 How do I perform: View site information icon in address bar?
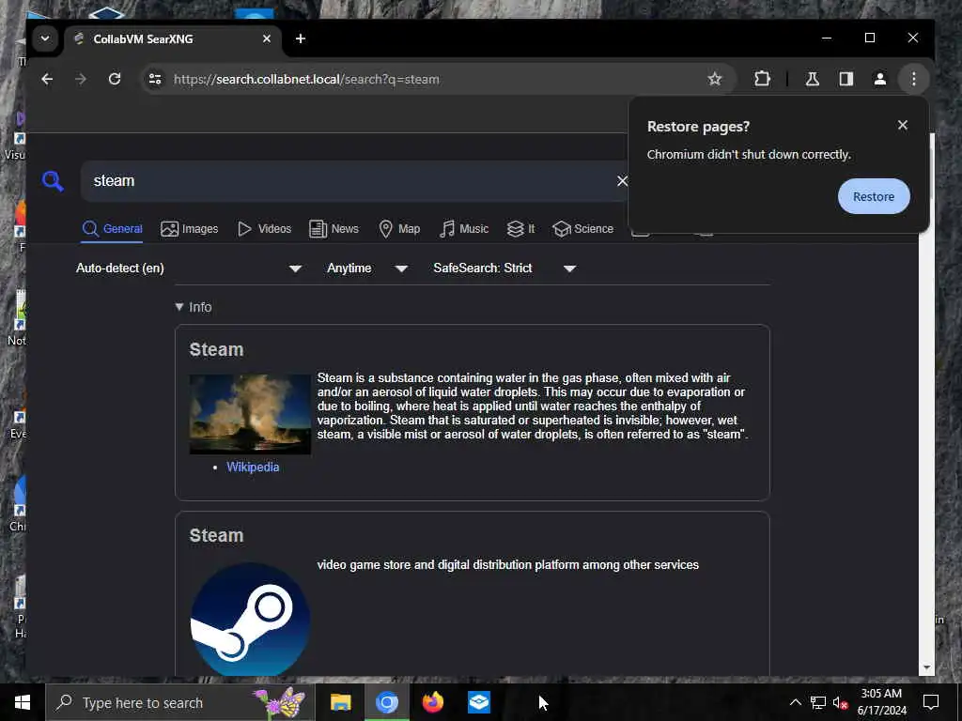(155, 79)
